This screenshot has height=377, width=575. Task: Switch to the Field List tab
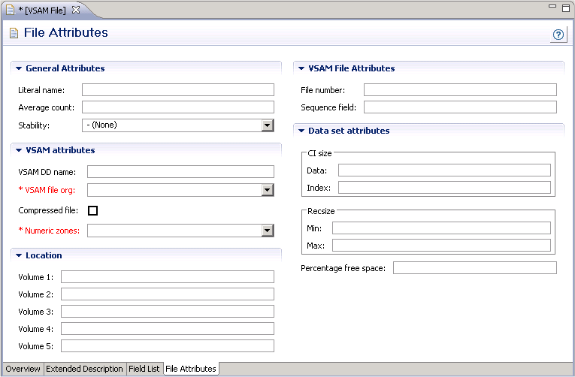(x=144, y=369)
